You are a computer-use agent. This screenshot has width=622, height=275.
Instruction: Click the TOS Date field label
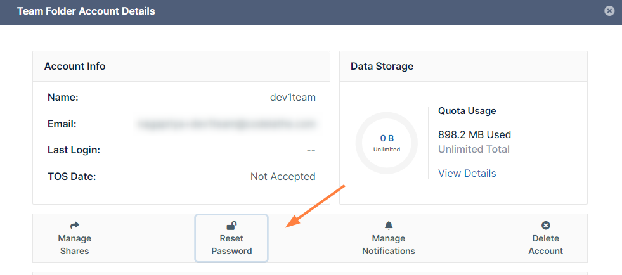pyautogui.click(x=71, y=177)
